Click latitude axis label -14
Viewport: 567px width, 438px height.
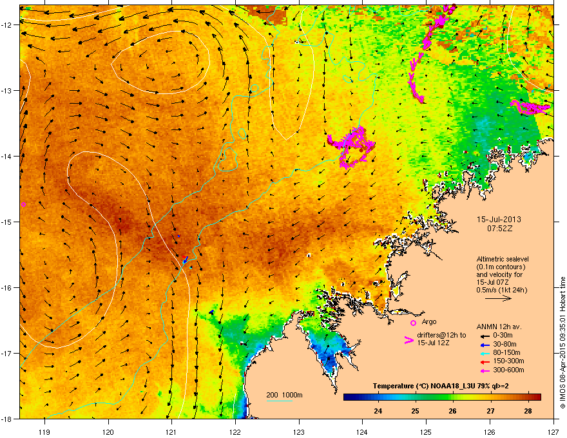click(6, 156)
